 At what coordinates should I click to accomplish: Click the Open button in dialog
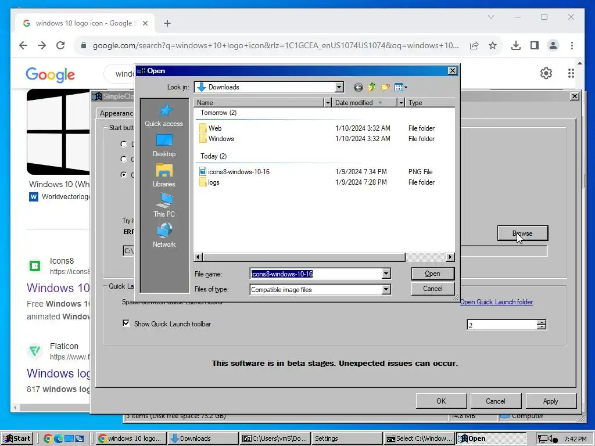432,274
